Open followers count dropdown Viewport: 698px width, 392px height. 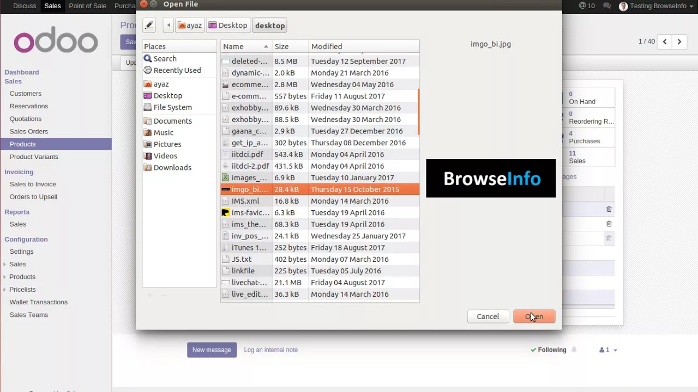point(608,350)
